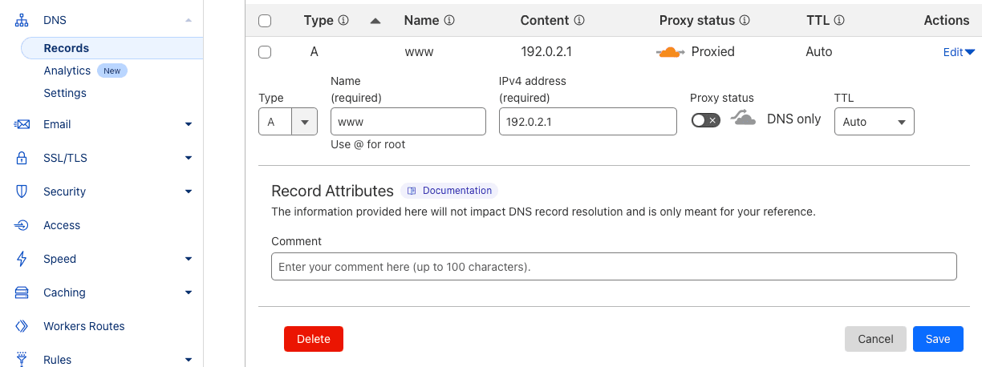Tick the select-all checkbox in table header

[265, 21]
